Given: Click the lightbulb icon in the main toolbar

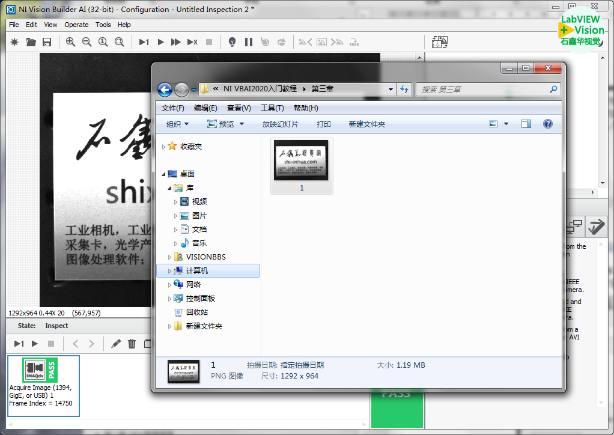Looking at the screenshot, I should [x=232, y=42].
